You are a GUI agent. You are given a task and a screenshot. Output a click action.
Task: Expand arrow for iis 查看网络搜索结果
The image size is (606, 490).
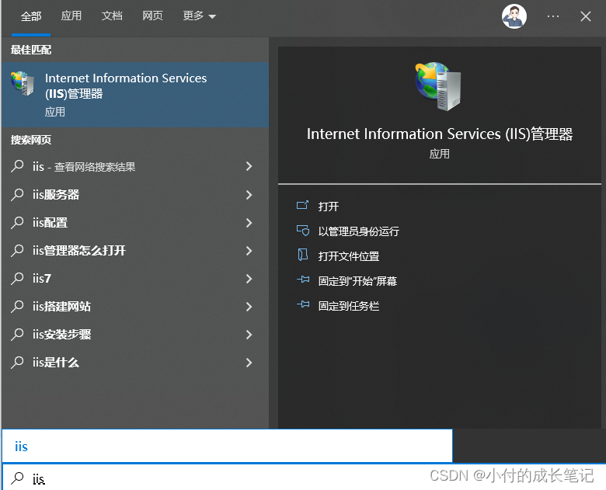tap(249, 166)
